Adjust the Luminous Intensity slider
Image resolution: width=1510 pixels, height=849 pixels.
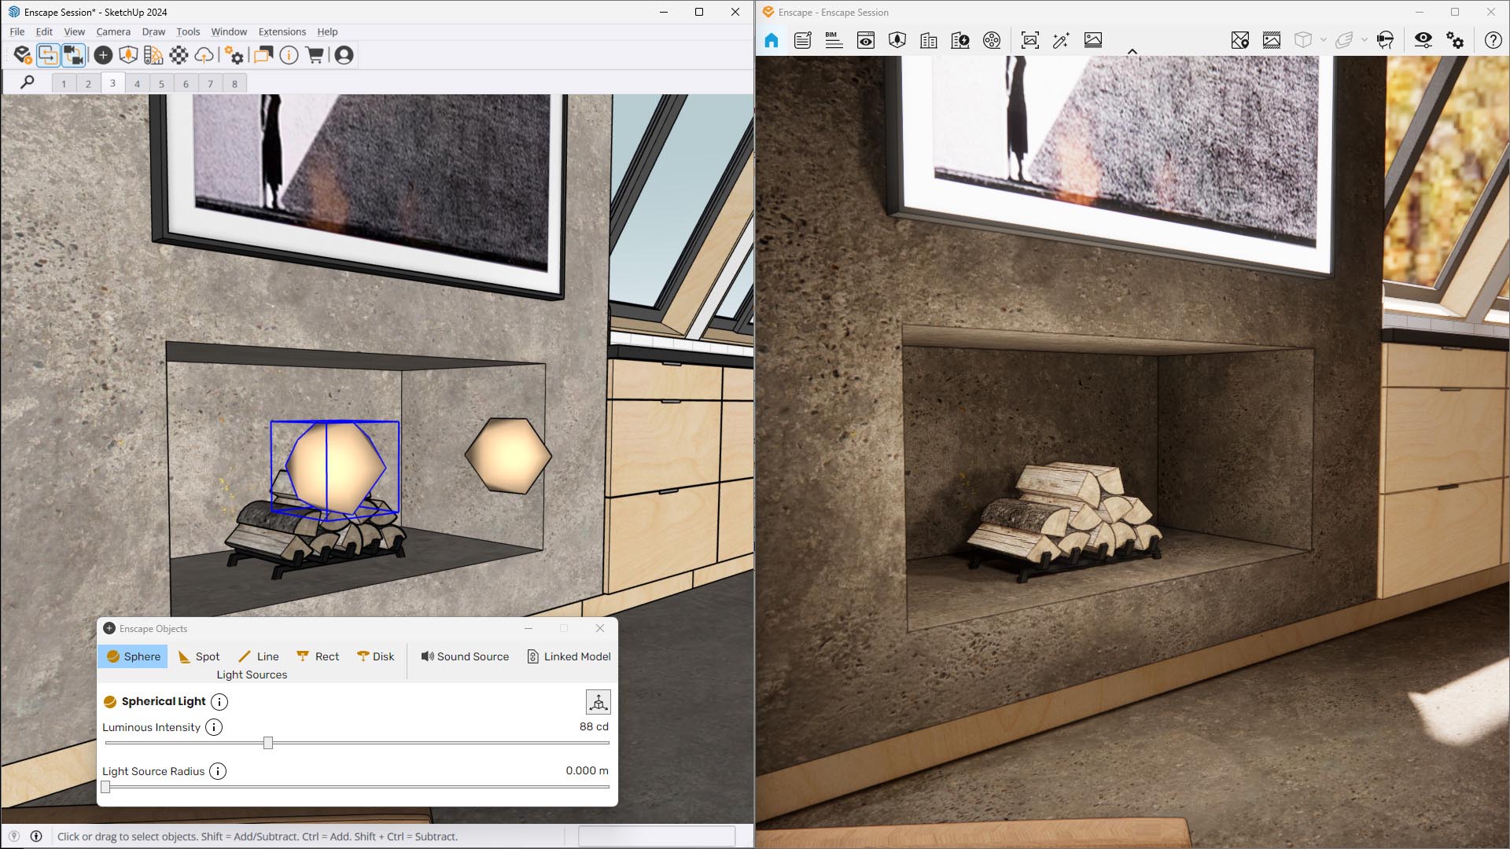coord(267,742)
